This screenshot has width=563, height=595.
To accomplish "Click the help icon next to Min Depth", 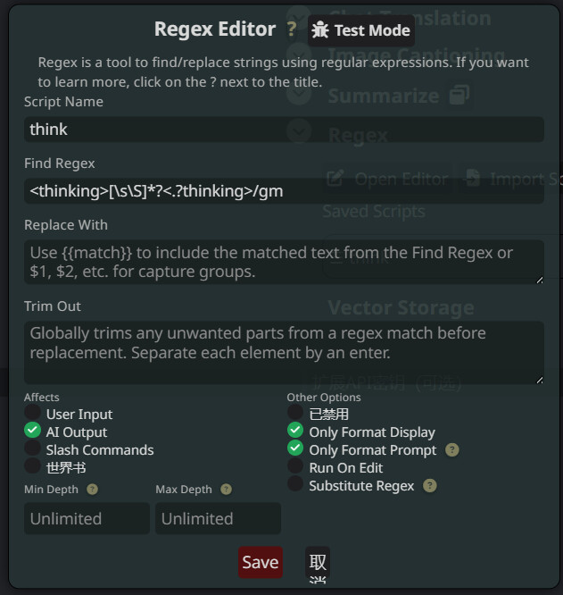I will coord(93,490).
